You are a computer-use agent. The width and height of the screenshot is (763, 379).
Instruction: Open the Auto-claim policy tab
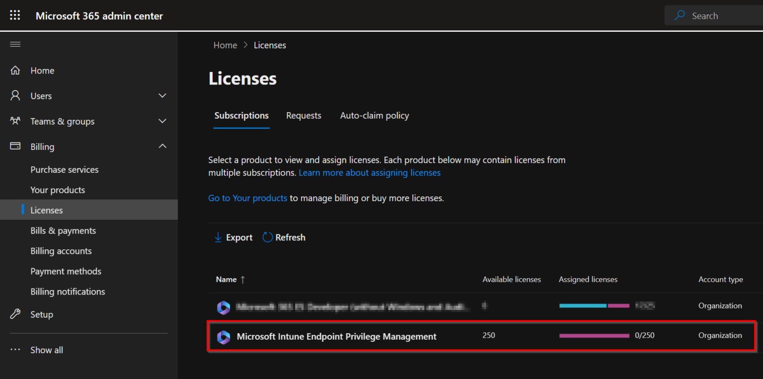[x=374, y=115]
